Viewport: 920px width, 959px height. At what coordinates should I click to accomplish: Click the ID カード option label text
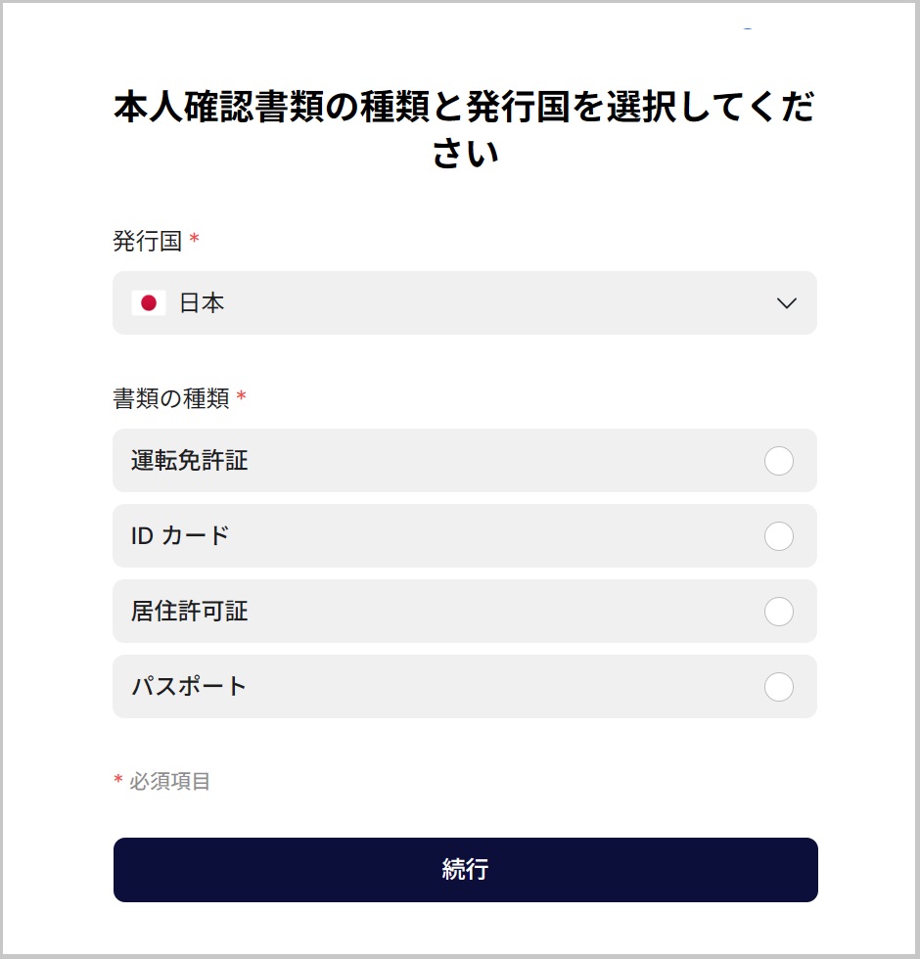pos(180,536)
